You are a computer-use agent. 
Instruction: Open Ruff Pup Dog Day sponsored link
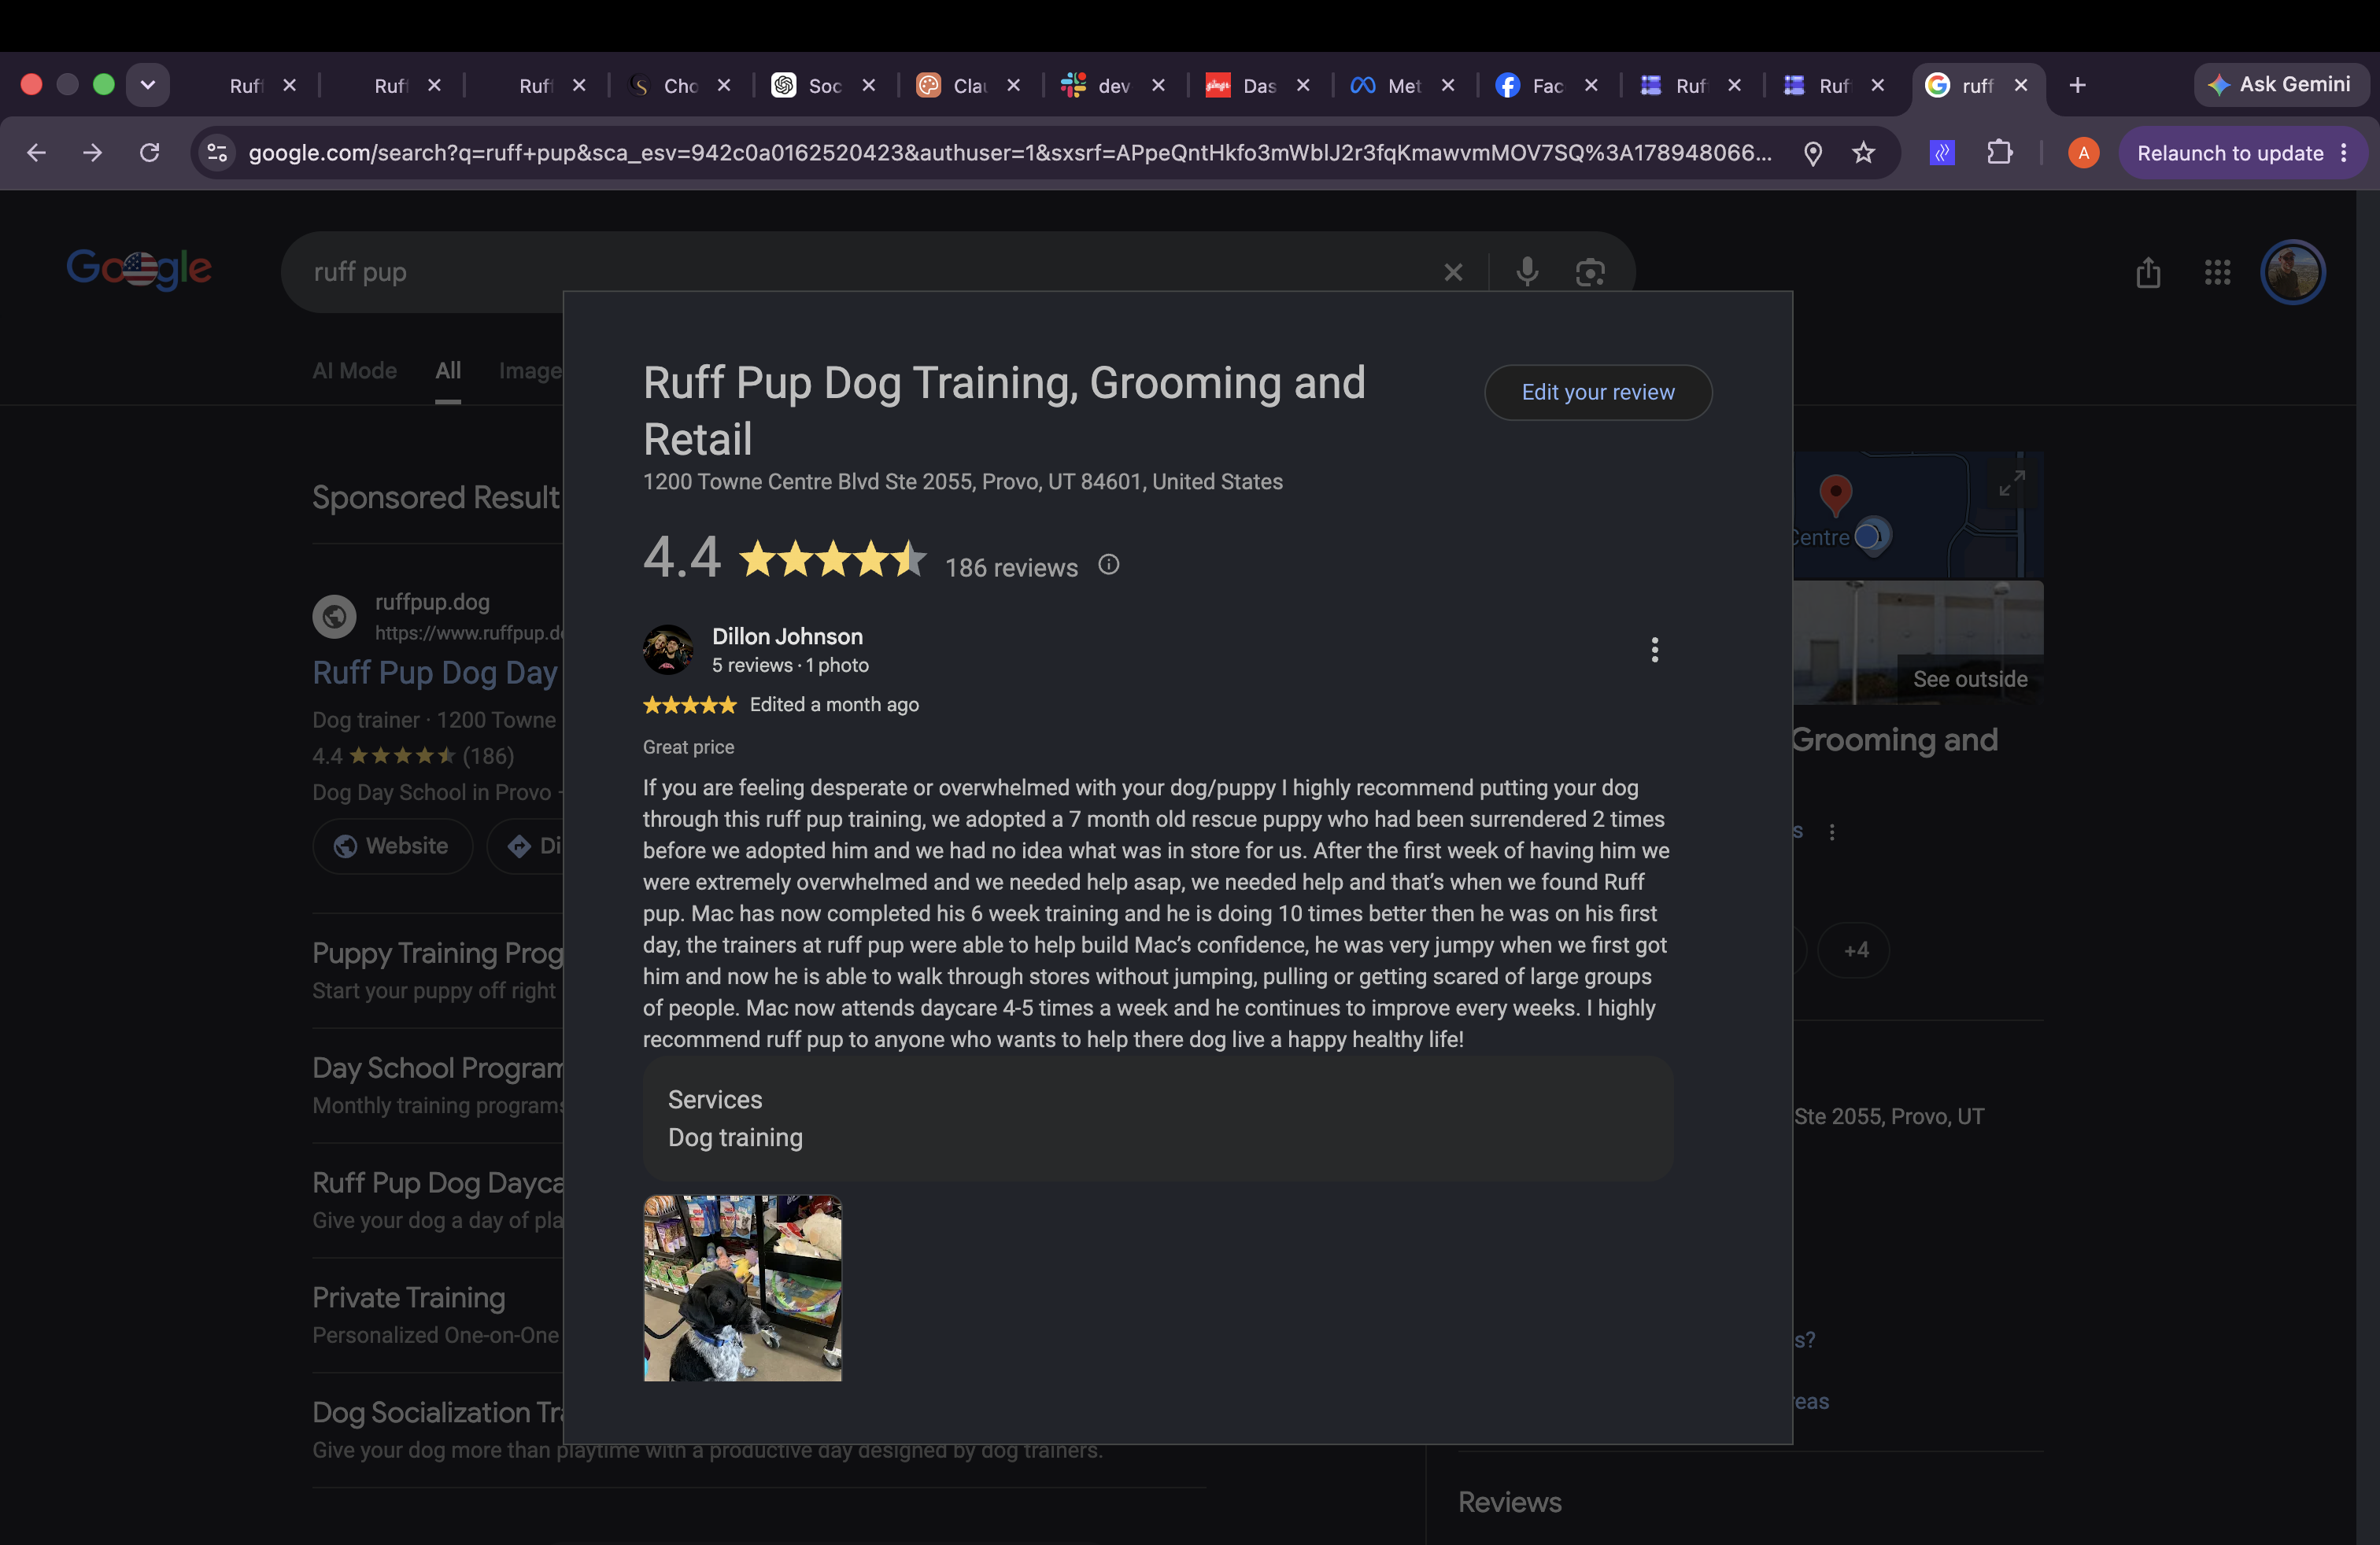435,673
